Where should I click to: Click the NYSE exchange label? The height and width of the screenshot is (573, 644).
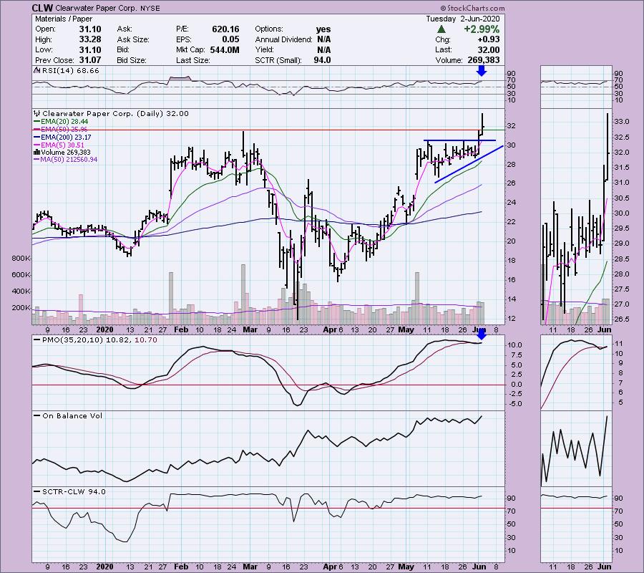150,8
